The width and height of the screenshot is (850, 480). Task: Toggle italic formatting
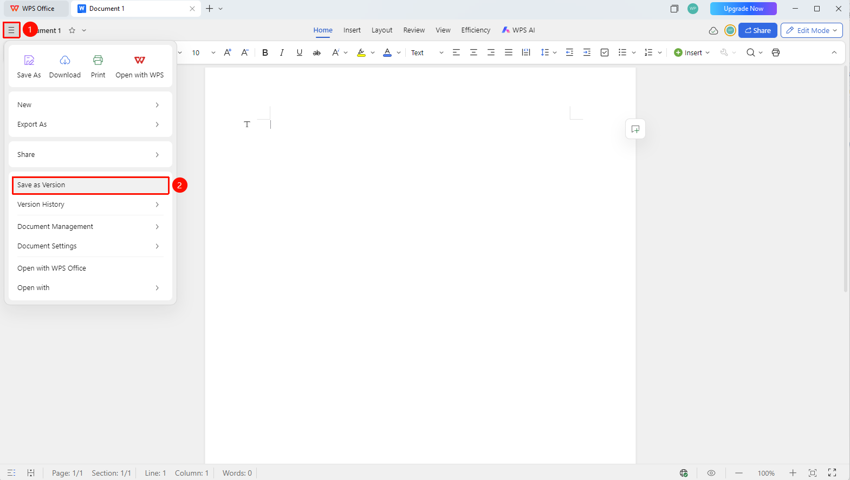282,52
